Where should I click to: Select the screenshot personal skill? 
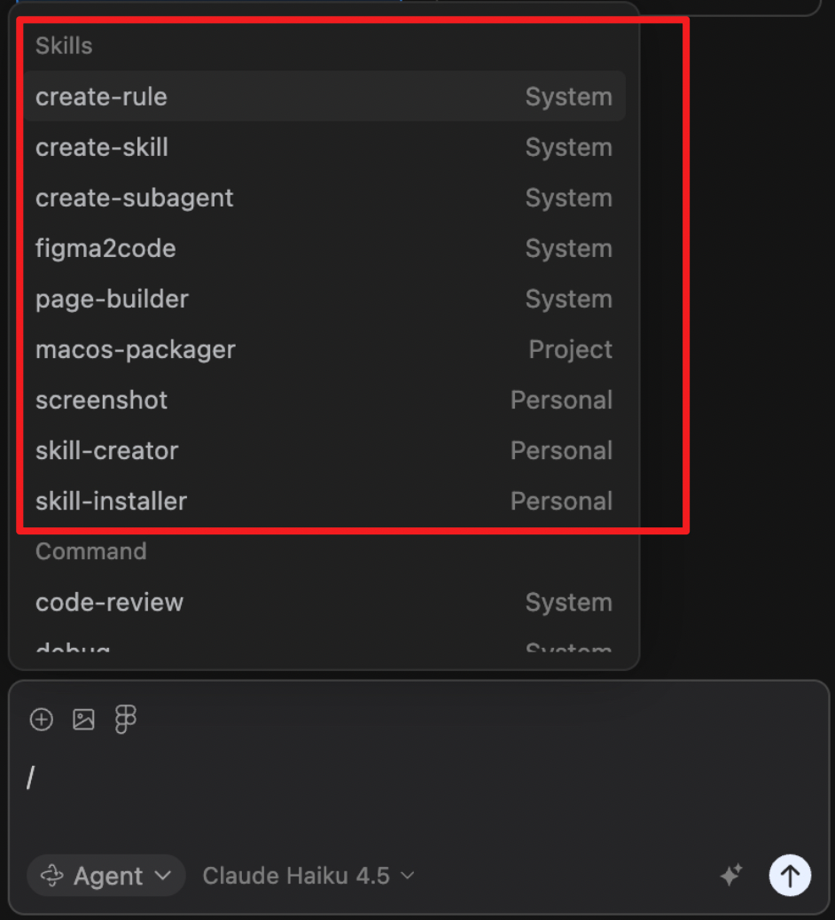324,400
